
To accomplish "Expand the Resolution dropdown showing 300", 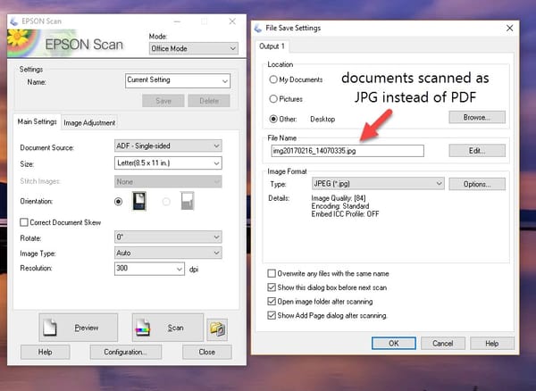I will pyautogui.click(x=149, y=269).
